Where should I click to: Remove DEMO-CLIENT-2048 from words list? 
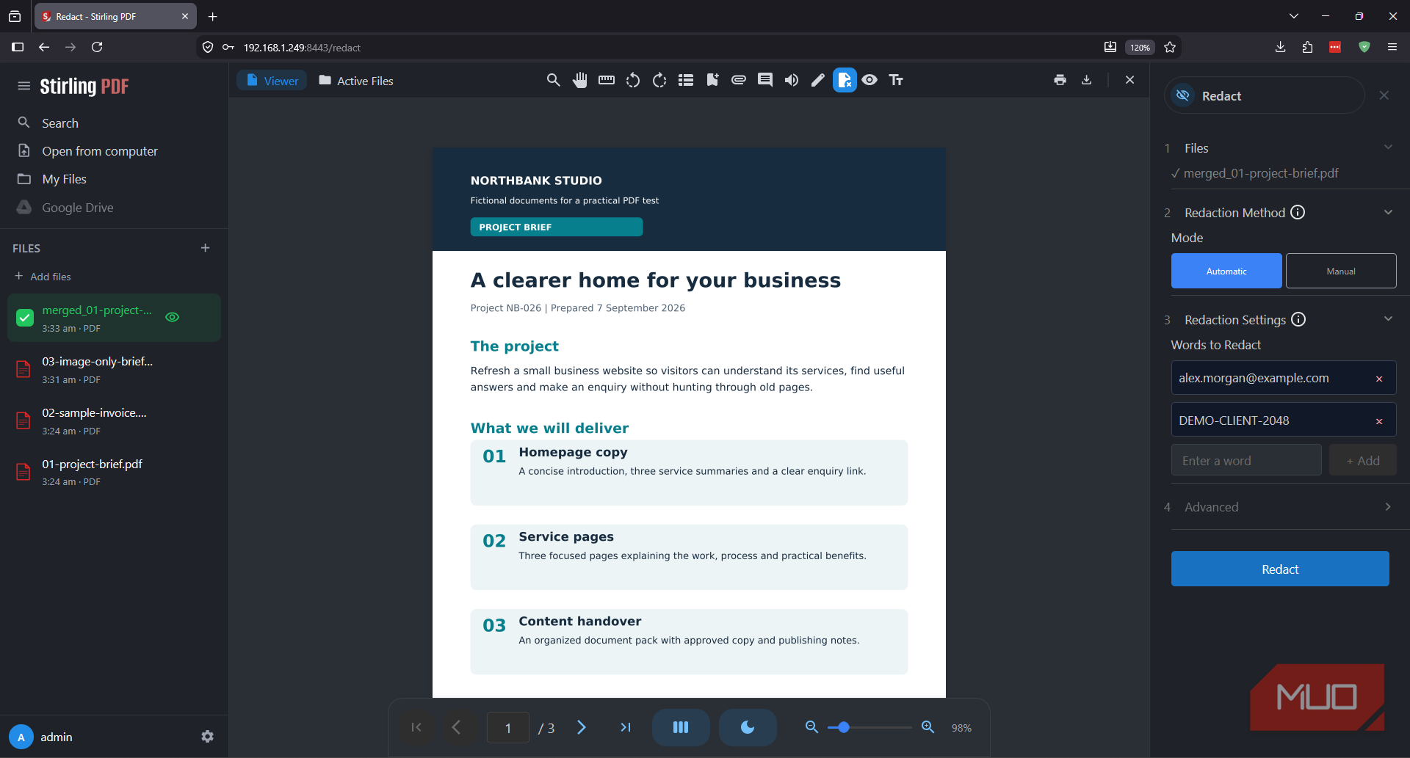(1379, 421)
